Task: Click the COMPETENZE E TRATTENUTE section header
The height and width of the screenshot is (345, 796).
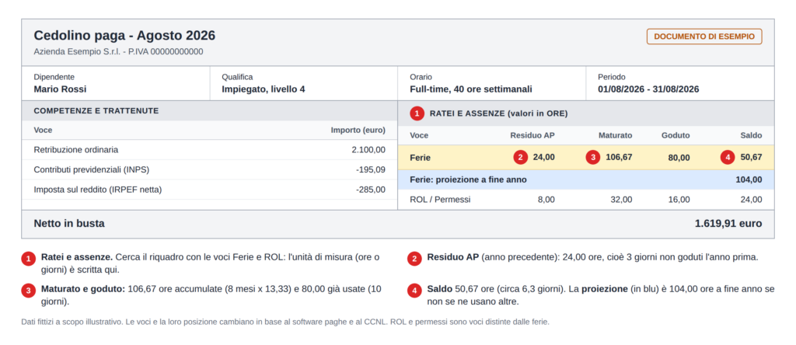Action: click(96, 110)
